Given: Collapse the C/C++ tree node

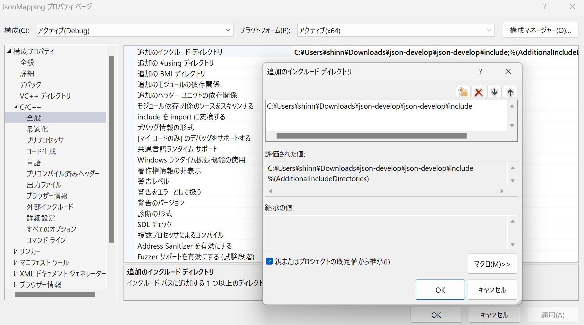Looking at the screenshot, I should [x=15, y=107].
